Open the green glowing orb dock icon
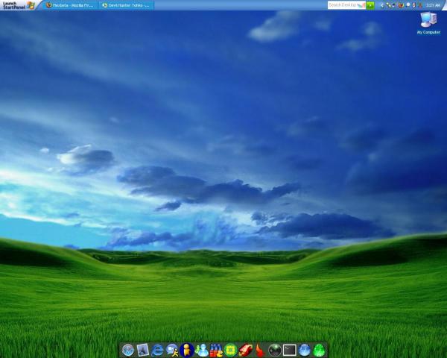 pos(319,350)
